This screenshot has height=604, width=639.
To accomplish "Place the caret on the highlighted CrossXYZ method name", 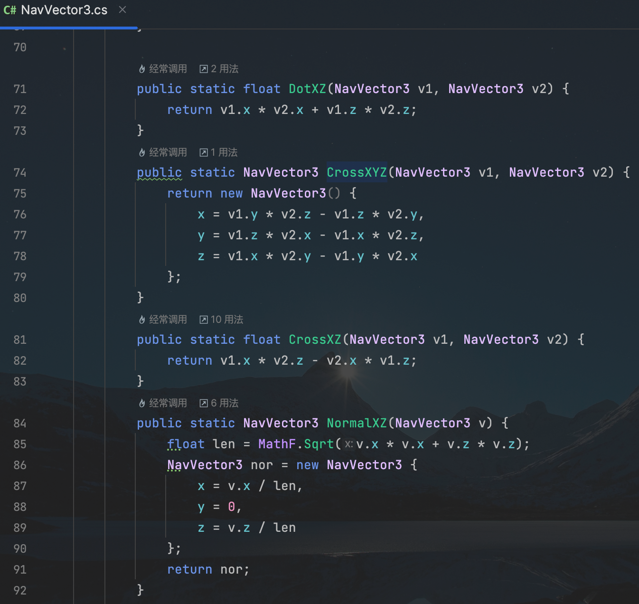I will (x=357, y=172).
